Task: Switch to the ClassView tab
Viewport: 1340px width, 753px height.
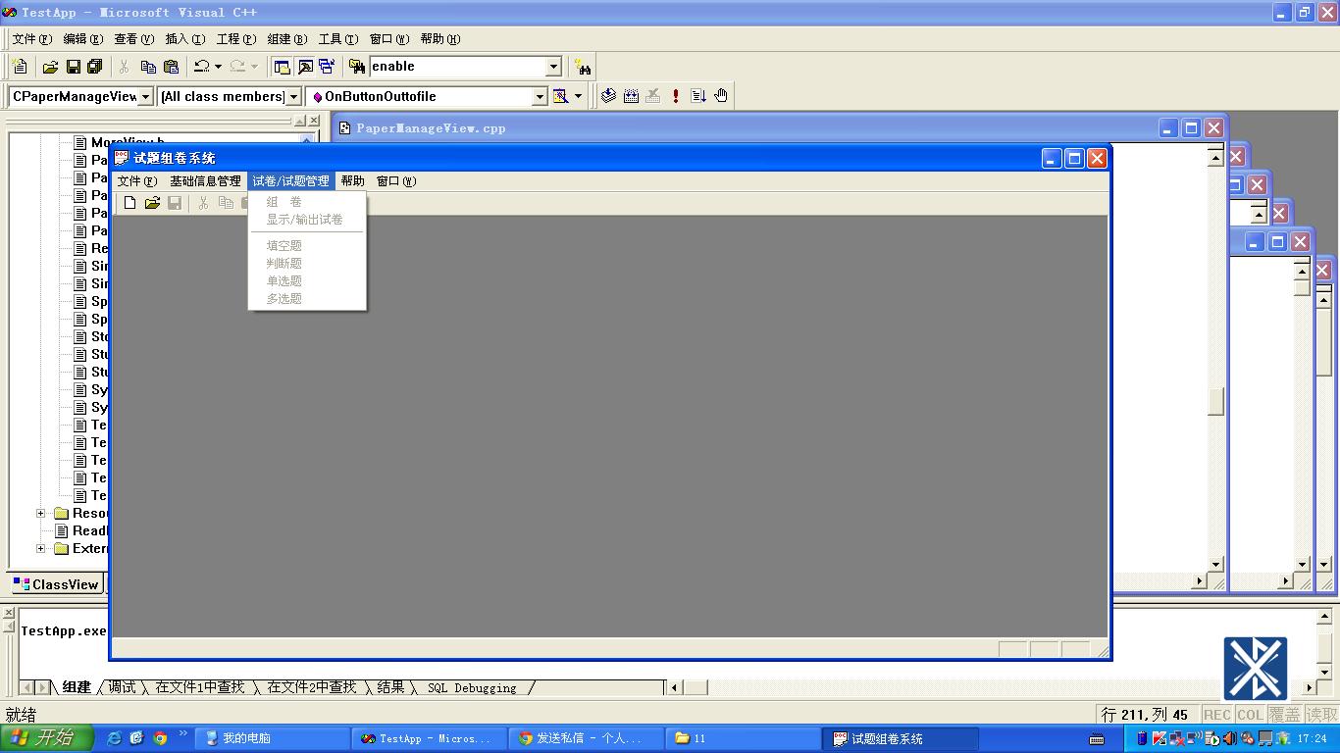Action: click(x=56, y=584)
